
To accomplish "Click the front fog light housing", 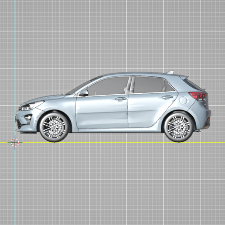I will [x=28, y=119].
